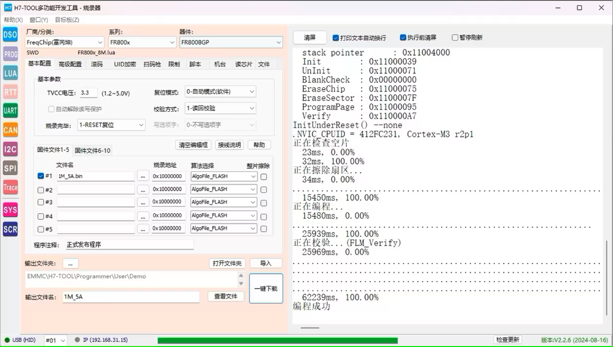Screen dimensions: 613x347
Task: Click the IP connection gray status indicator
Action: pyautogui.click(x=77, y=340)
